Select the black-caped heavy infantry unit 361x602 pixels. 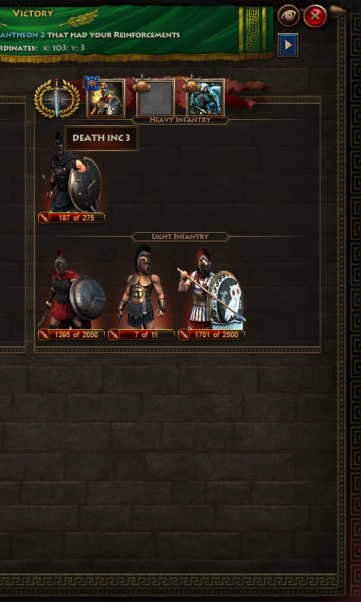[x=72, y=173]
